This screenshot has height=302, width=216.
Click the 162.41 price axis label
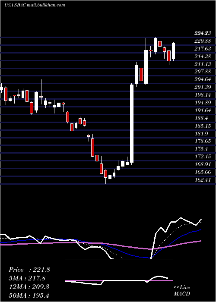pos(203,180)
